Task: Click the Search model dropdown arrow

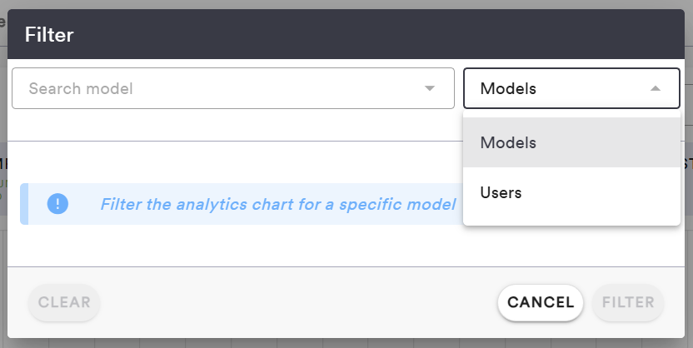Action: tap(430, 88)
